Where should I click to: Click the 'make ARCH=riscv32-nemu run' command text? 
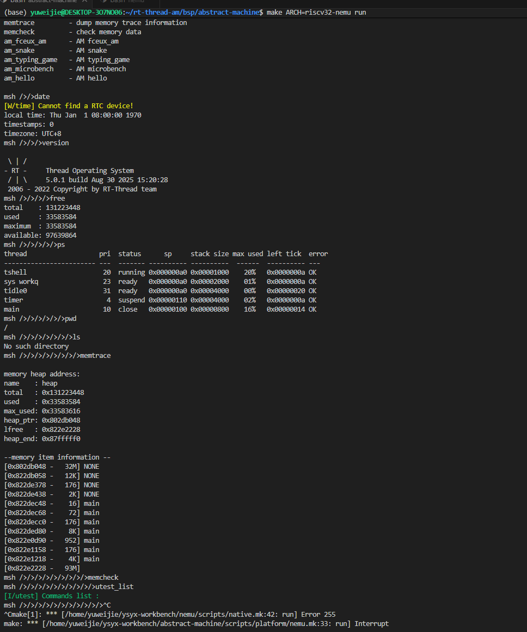(x=316, y=12)
